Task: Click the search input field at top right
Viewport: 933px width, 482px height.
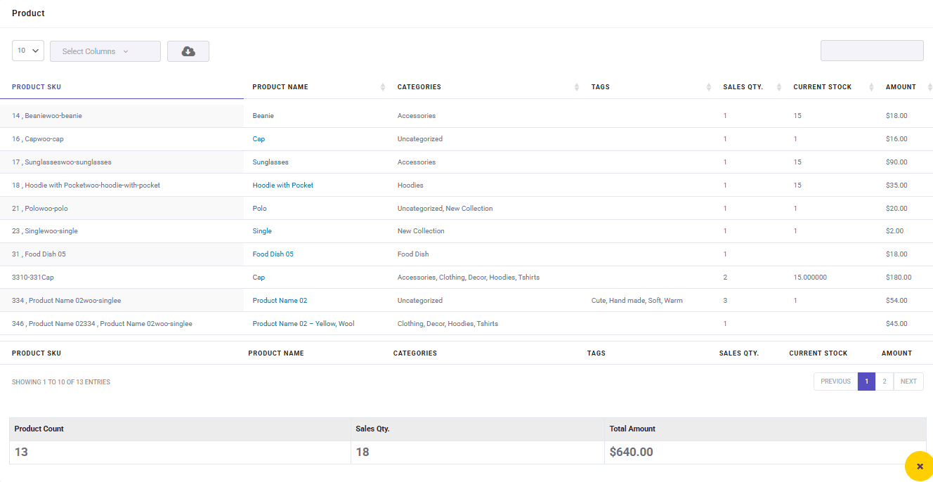Action: click(872, 51)
